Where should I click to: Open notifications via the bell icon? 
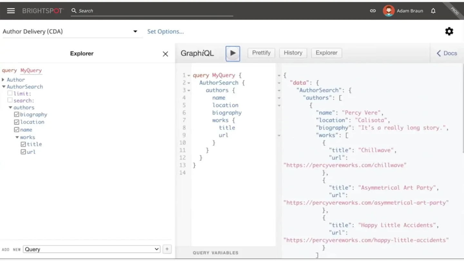[x=433, y=11]
